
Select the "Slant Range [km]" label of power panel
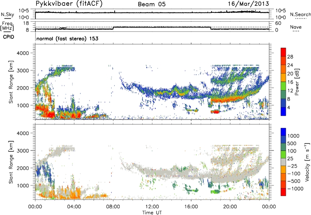pos(11,82)
